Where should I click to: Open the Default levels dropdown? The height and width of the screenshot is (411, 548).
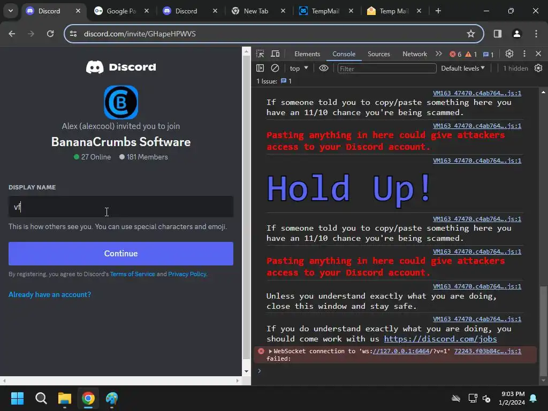coord(463,68)
